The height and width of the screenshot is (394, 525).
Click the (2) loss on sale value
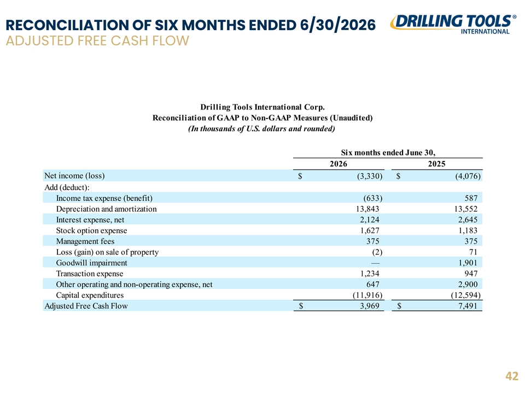coord(377,252)
